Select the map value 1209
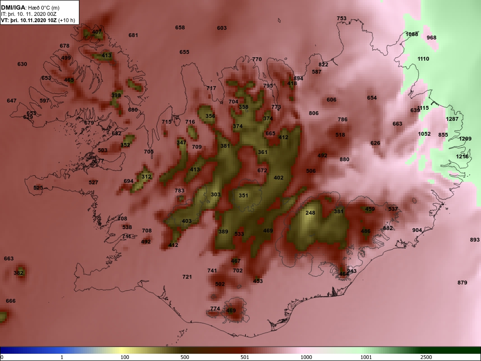Image resolution: width=481 pixels, height=361 pixels. [465, 139]
